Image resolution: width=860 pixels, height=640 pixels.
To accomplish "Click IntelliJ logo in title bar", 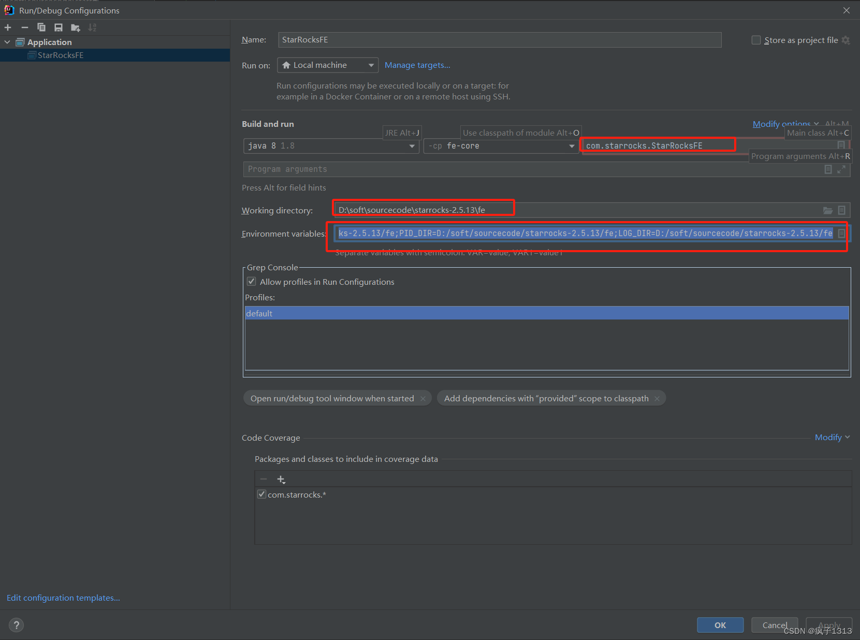I will tap(9, 10).
